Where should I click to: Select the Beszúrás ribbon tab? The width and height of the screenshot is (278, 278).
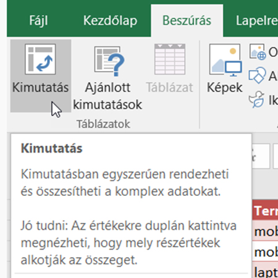187,20
